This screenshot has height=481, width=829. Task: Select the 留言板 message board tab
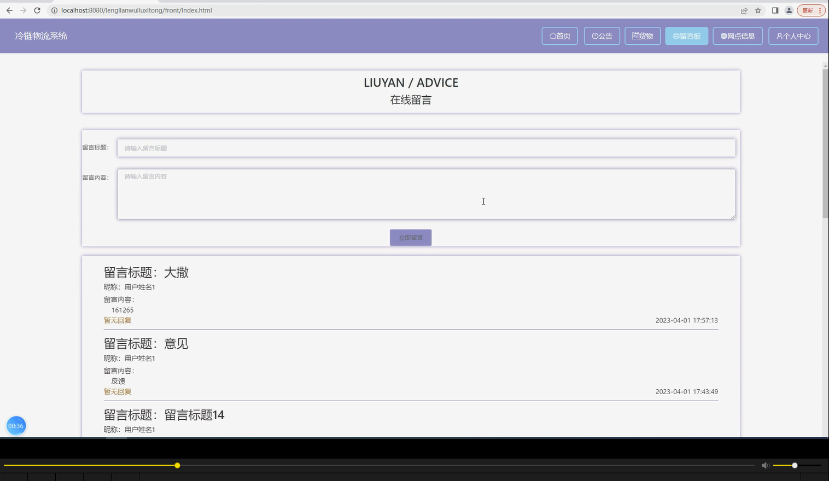pos(687,36)
